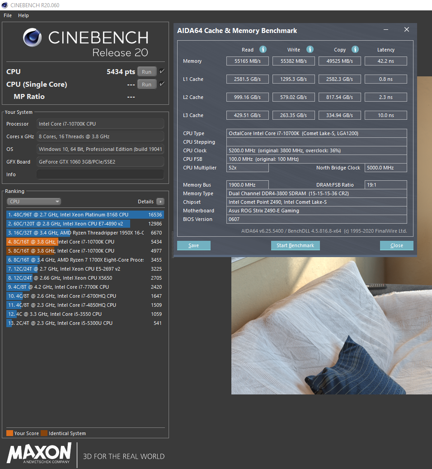Select ranking row Core i7-6700HQ
This screenshot has height=469, width=432.
coord(85,296)
